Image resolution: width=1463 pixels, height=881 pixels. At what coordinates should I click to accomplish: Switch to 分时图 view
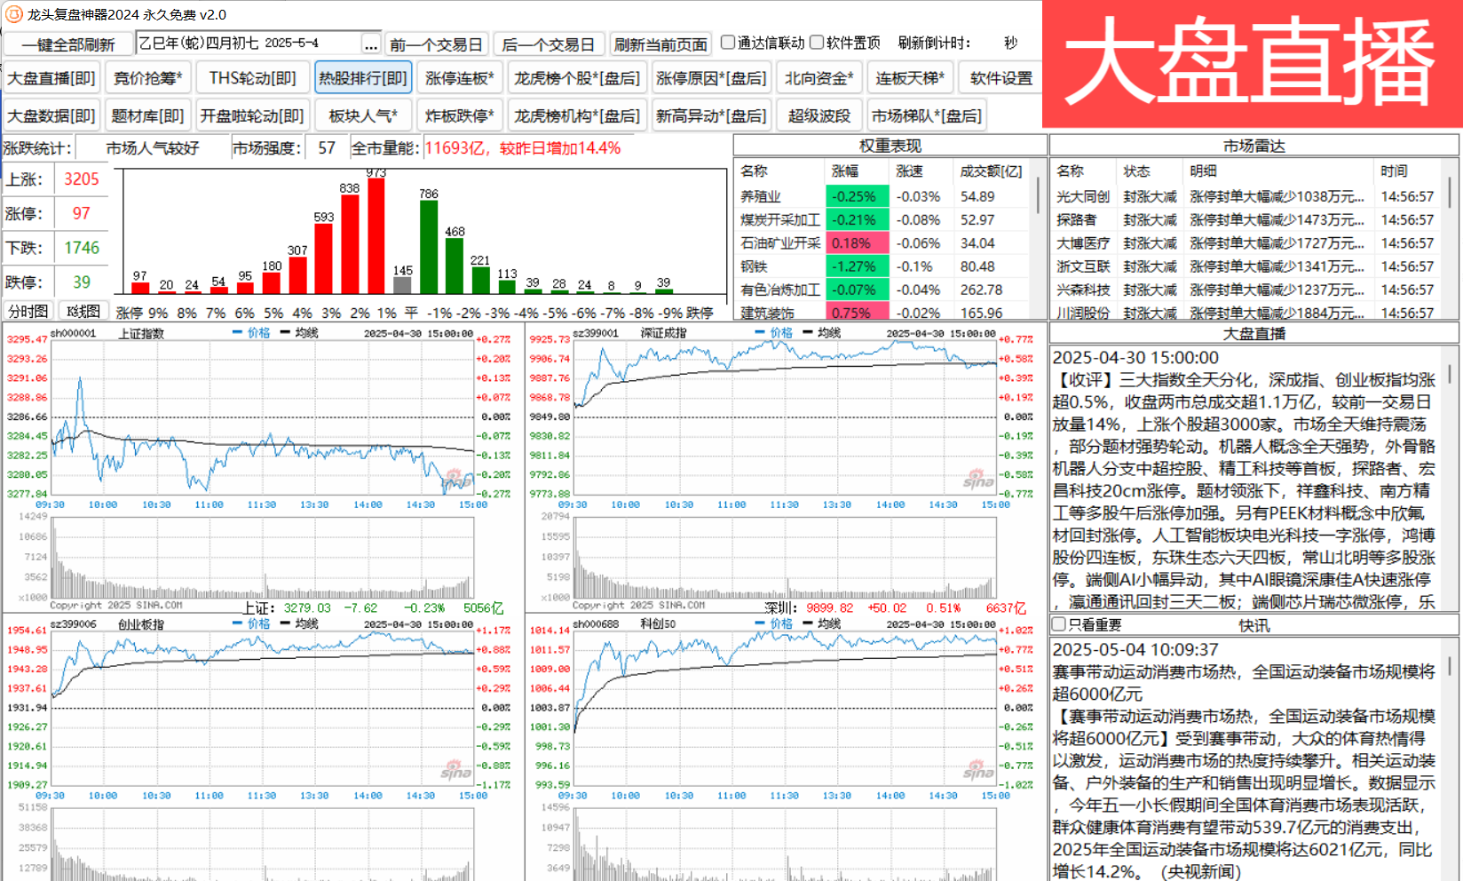click(28, 311)
